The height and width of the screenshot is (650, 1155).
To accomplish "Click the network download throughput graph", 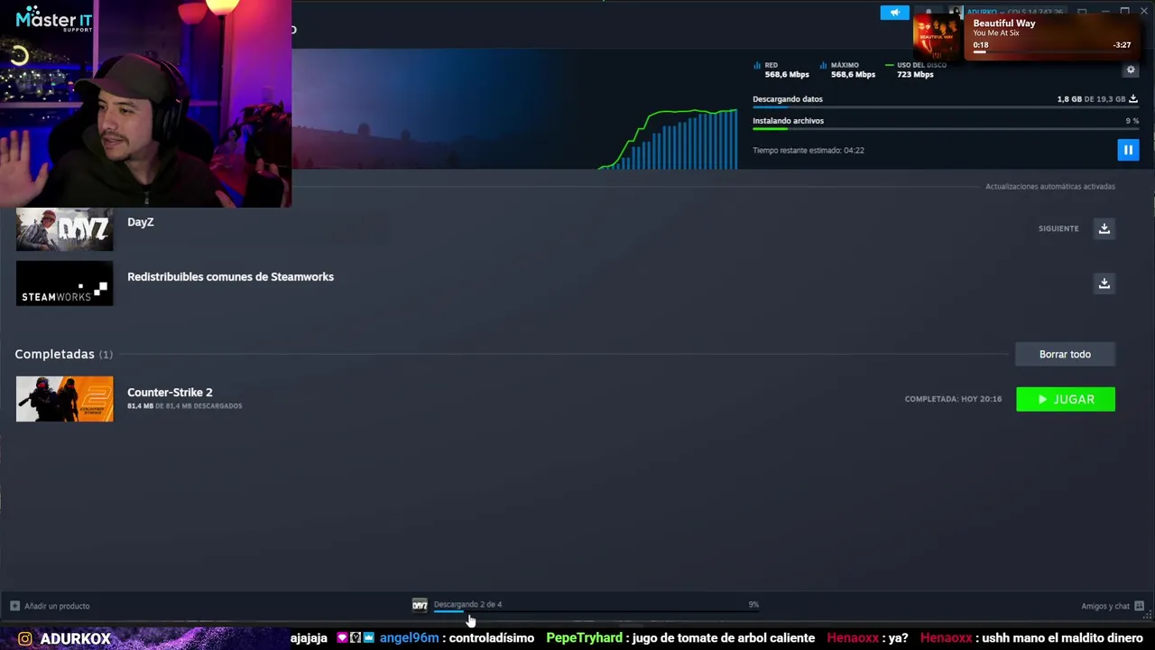I will (x=668, y=139).
